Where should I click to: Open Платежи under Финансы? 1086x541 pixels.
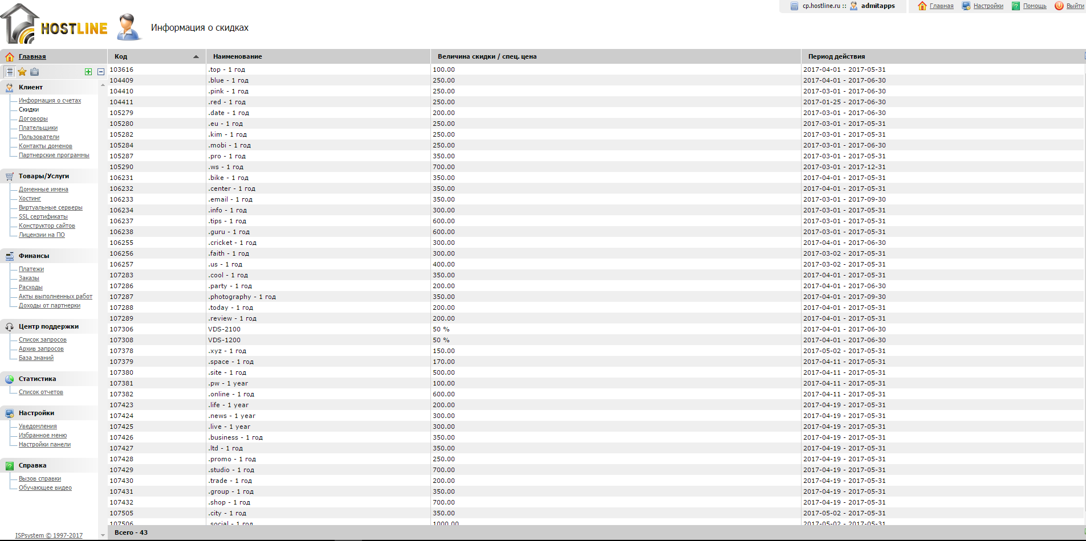point(31,269)
